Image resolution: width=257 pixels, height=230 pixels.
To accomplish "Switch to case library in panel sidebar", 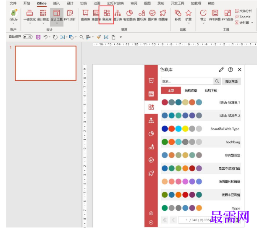I will click(151, 81).
